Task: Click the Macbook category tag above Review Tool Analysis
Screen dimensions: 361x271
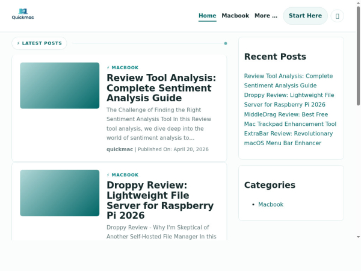Action: coord(125,67)
